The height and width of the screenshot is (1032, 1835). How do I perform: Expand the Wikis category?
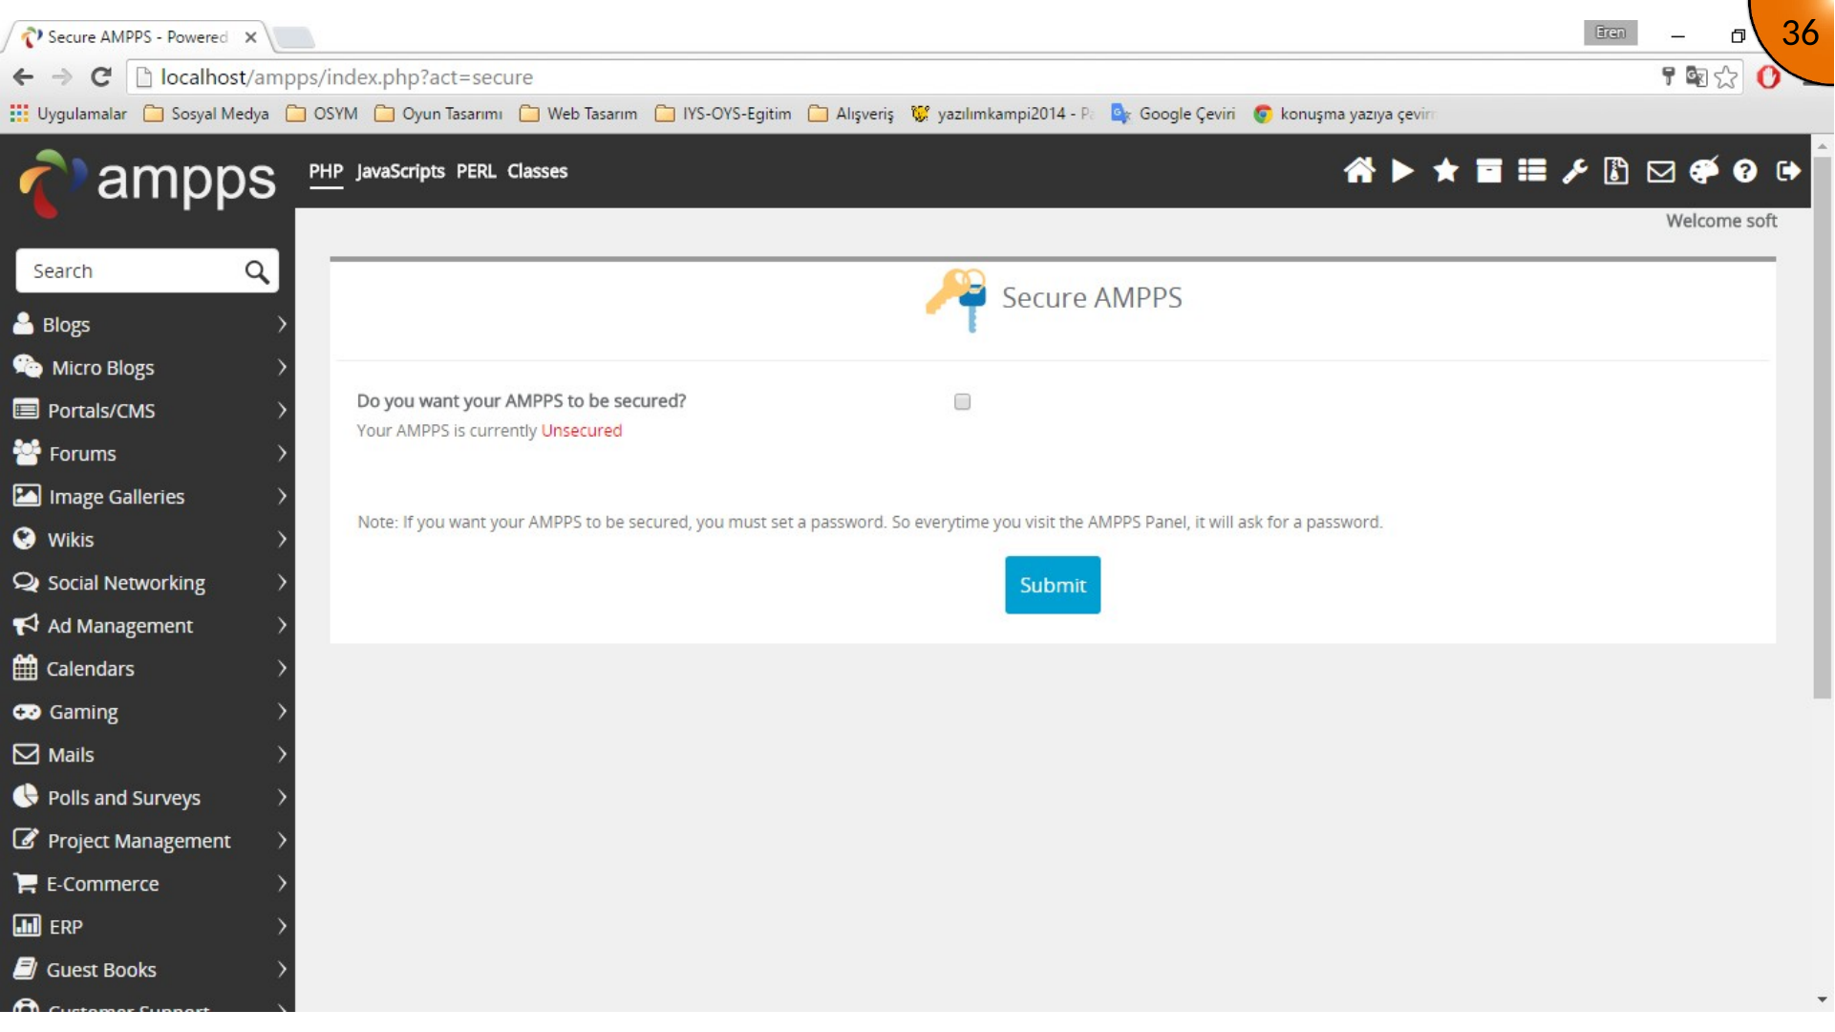click(x=148, y=540)
